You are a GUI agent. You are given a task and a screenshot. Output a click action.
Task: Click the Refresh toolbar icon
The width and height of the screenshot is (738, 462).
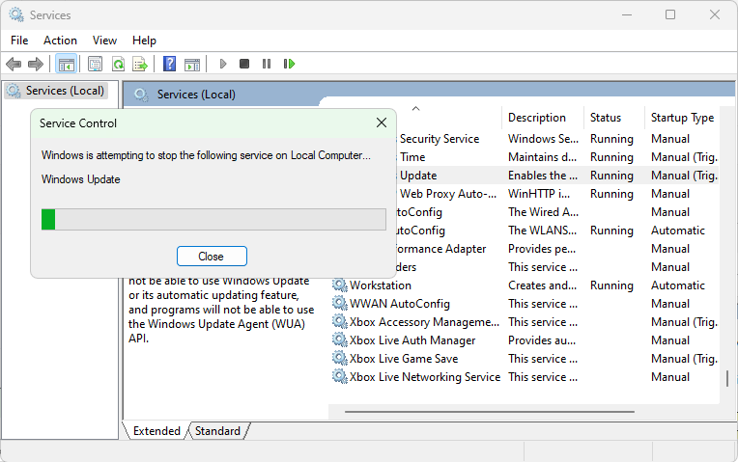click(118, 64)
